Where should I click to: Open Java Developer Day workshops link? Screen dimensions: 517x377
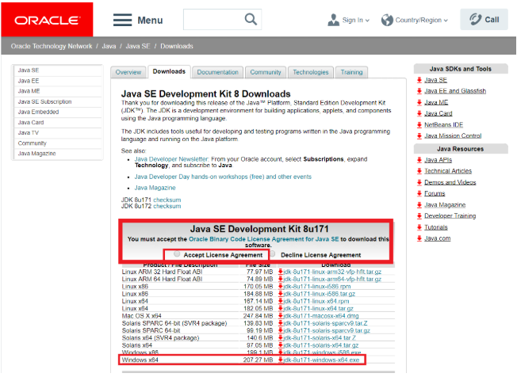(x=223, y=177)
